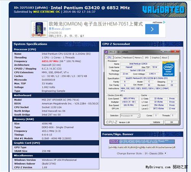Click the VALIDATED logo in the header

(x=163, y=10)
